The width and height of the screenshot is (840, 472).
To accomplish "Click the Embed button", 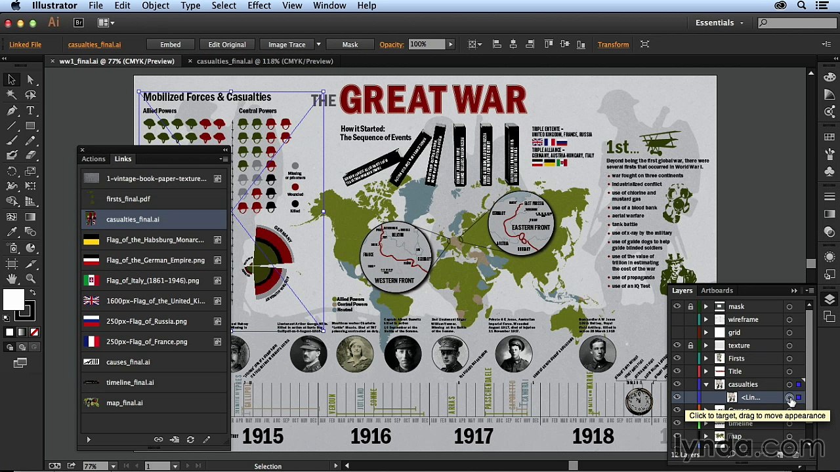I will 170,45.
